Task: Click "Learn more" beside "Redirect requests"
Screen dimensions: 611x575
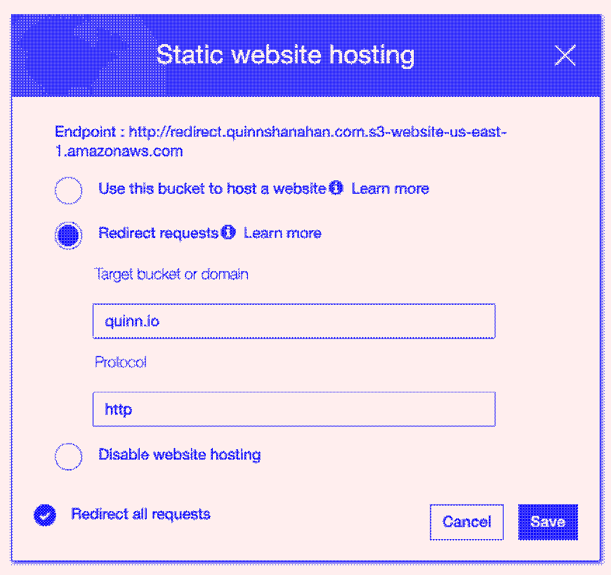Action: (x=282, y=232)
